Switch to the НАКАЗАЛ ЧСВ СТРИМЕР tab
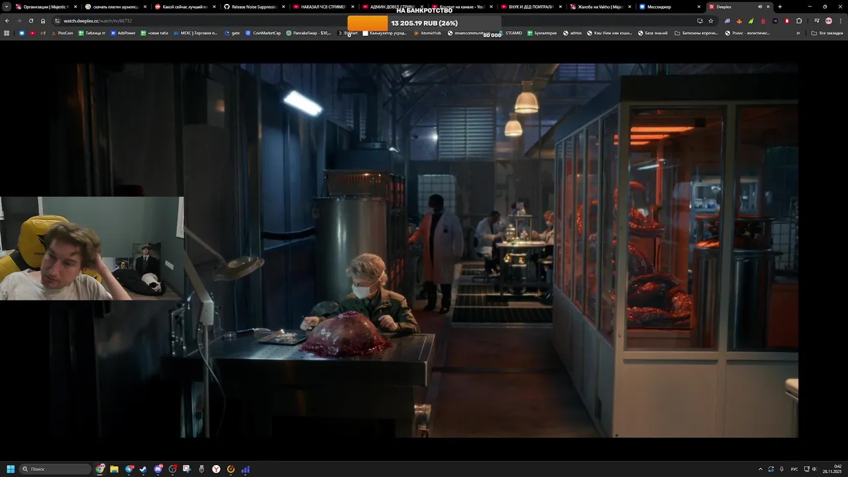848x477 pixels. coord(323,7)
